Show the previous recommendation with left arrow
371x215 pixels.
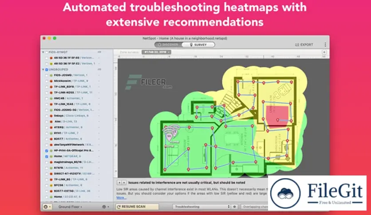[x=119, y=183]
